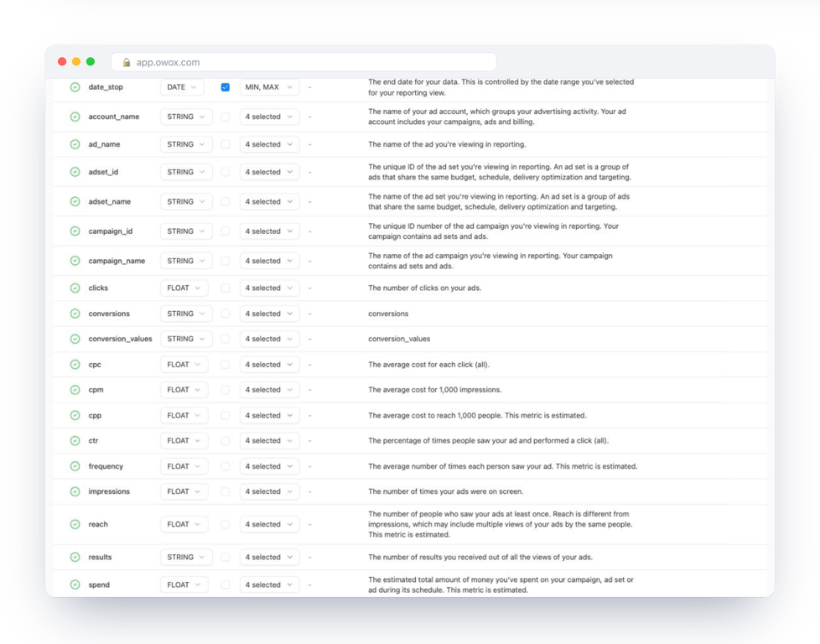Click the green check icon for clicks

(x=75, y=288)
